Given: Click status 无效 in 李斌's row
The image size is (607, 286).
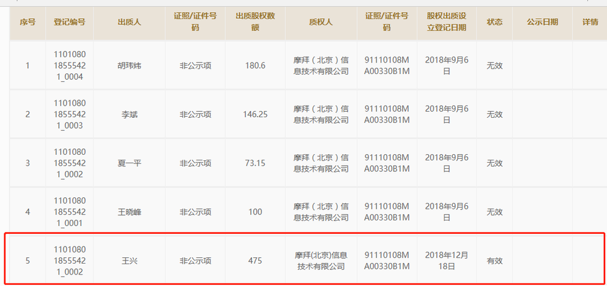Looking at the screenshot, I should tap(494, 115).
